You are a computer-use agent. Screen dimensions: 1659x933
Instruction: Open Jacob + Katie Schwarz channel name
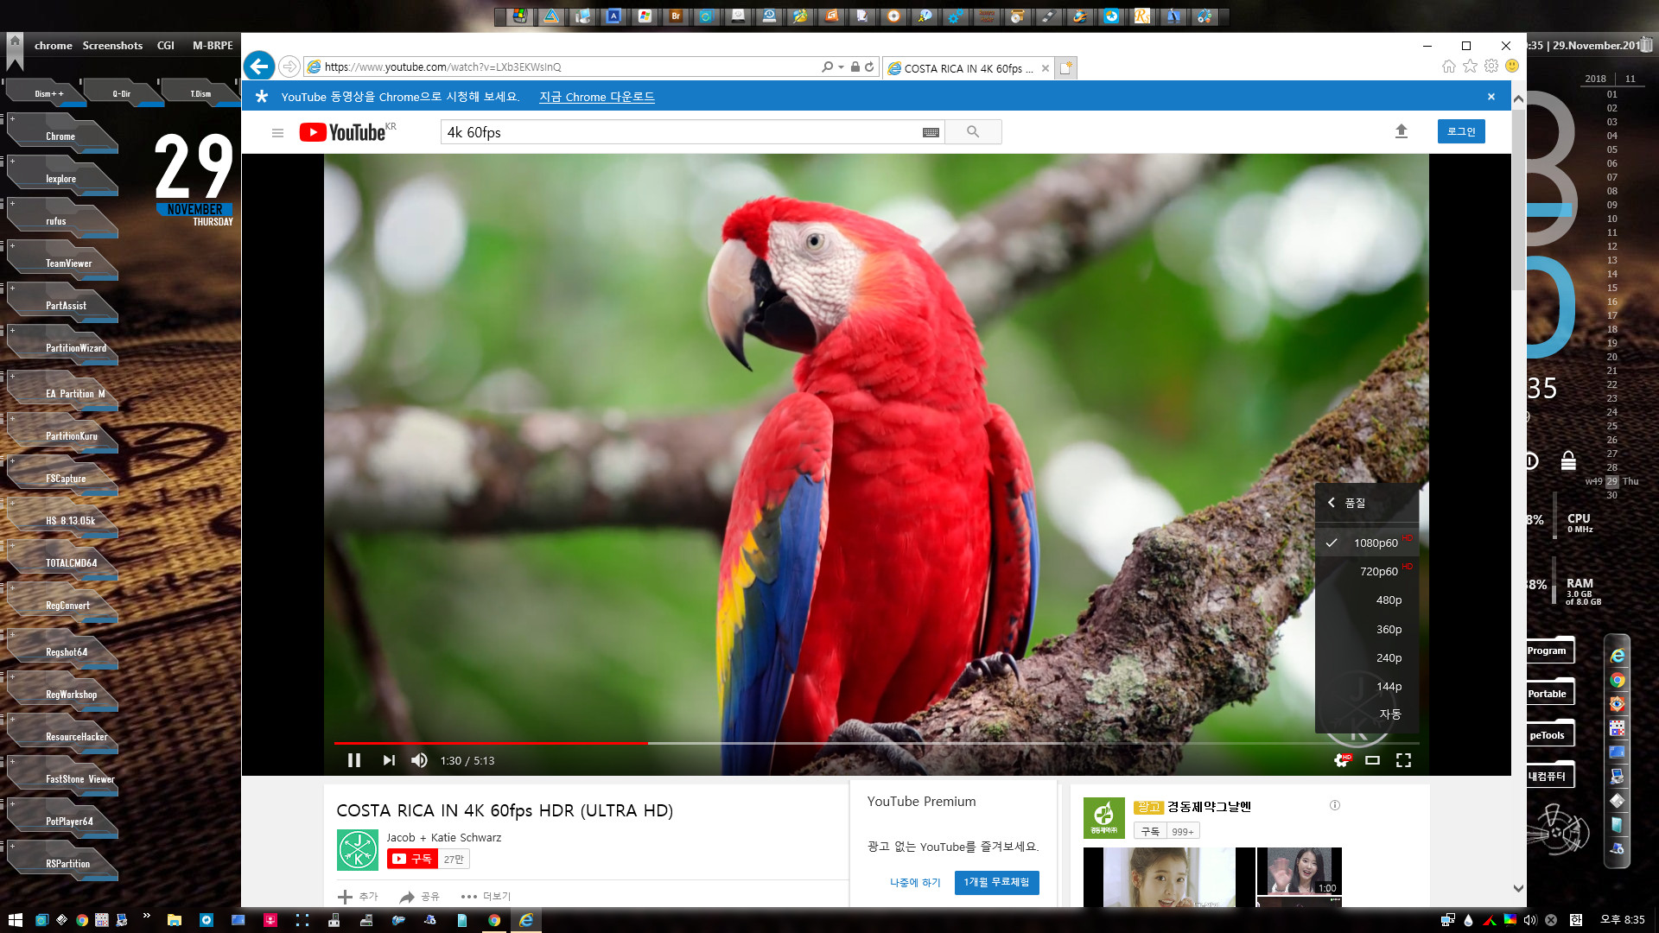tap(443, 837)
